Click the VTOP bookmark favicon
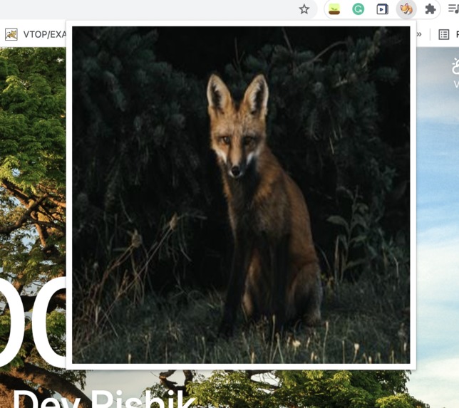This screenshot has height=408, width=459. click(11, 34)
